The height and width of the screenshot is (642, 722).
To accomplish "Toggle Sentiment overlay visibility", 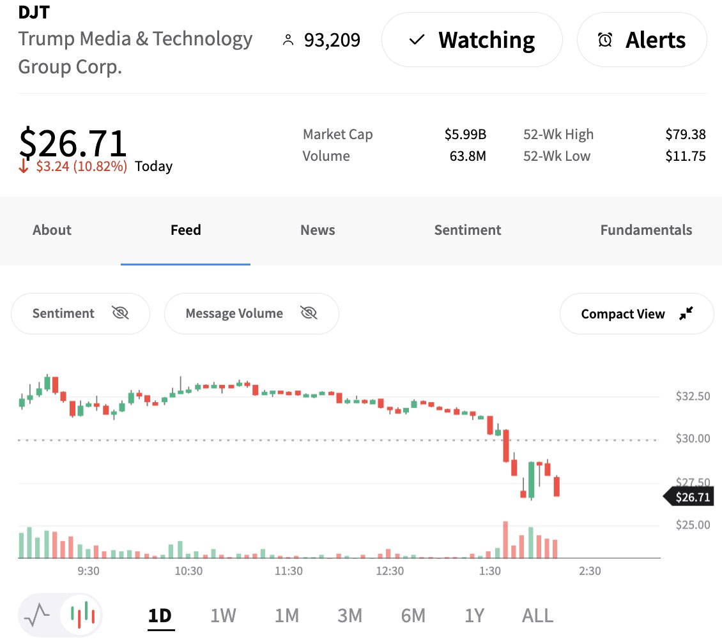I will [80, 313].
